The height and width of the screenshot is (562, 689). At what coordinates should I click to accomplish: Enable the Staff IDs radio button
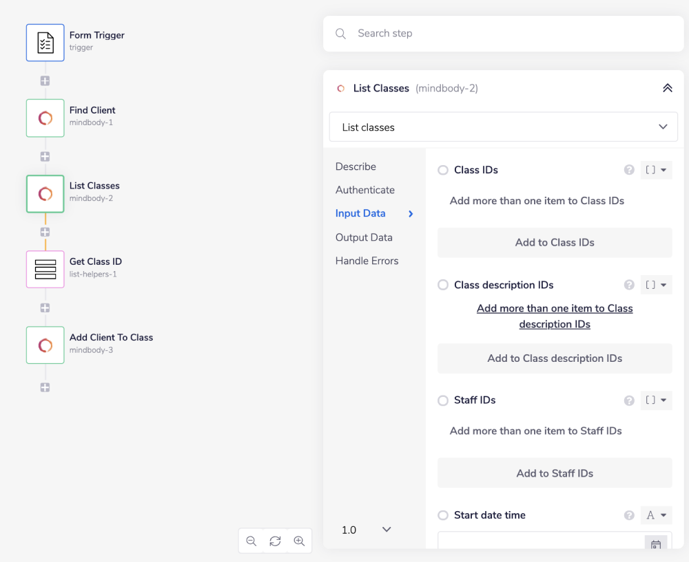click(443, 400)
